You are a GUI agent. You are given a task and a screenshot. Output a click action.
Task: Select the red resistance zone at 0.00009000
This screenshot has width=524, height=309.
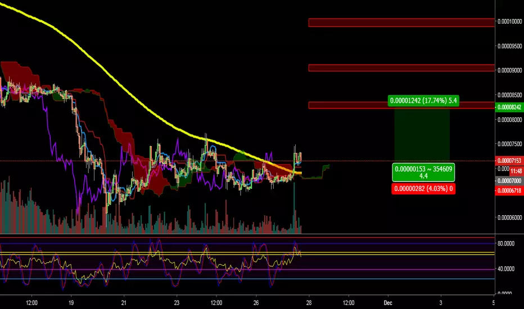pos(401,68)
